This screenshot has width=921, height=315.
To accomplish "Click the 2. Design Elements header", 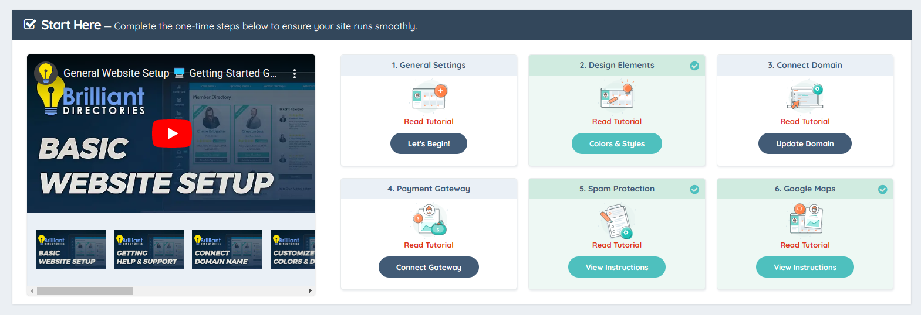I will (617, 65).
